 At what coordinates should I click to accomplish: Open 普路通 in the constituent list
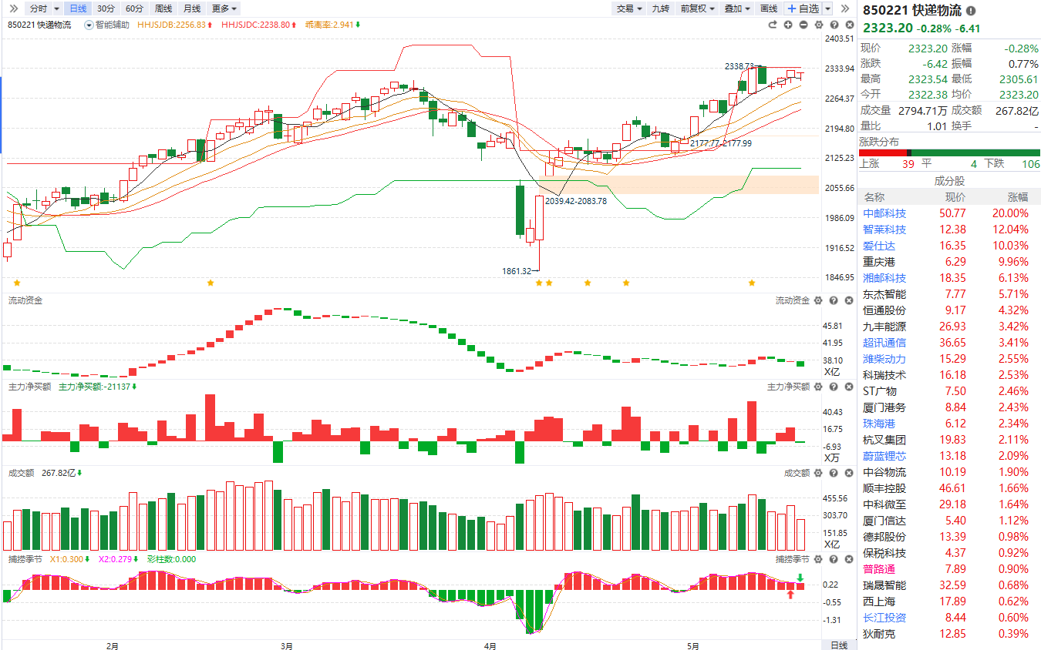[x=879, y=569]
